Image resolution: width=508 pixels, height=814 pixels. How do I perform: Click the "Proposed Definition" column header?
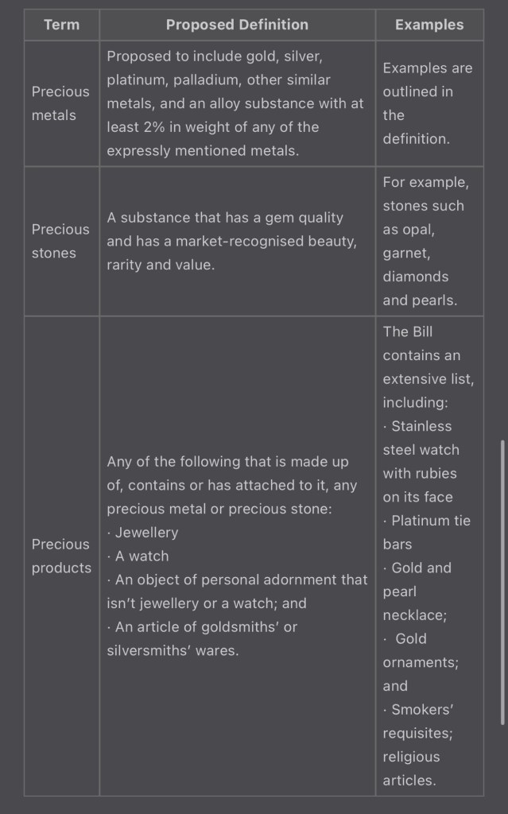click(237, 25)
